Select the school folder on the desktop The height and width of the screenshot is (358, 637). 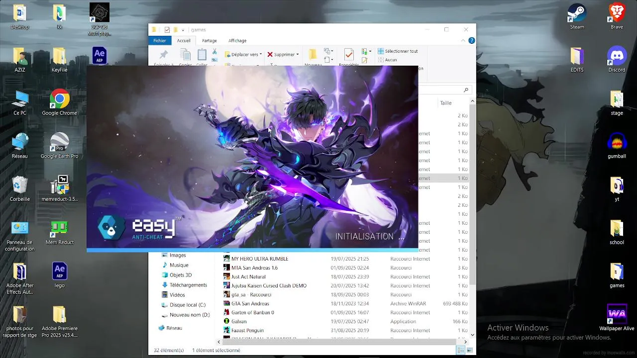click(617, 232)
